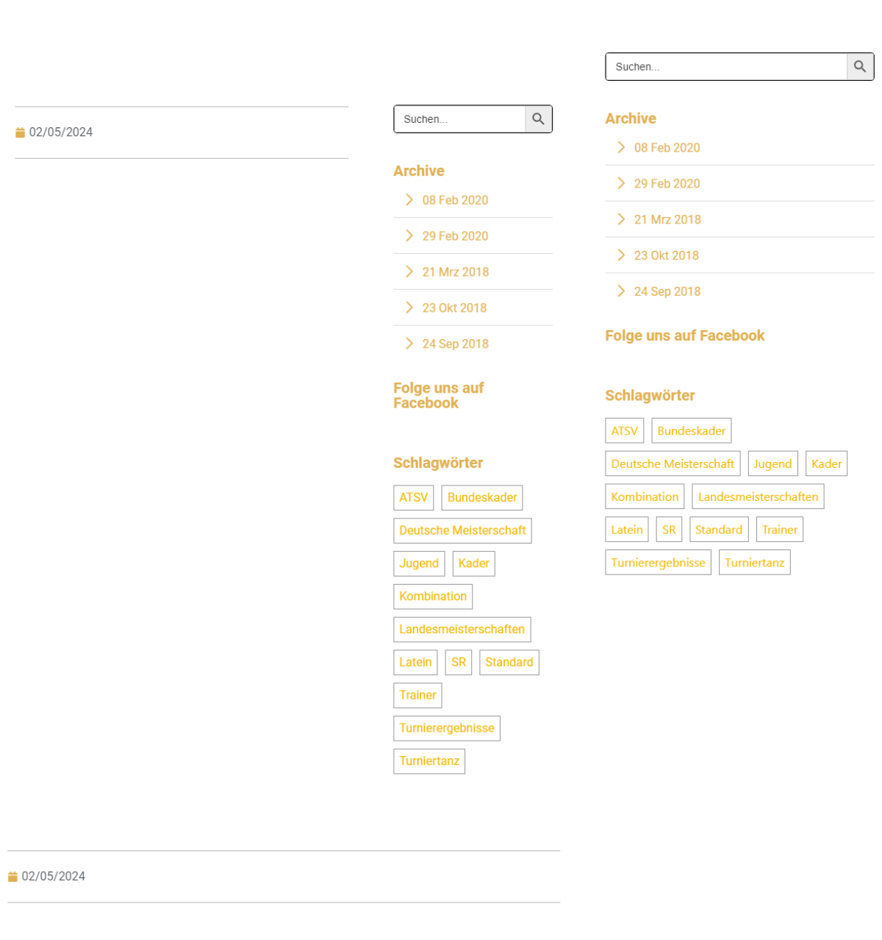
Task: Open the 23 Okt 2018 archive link in the middle column
Action: point(454,308)
